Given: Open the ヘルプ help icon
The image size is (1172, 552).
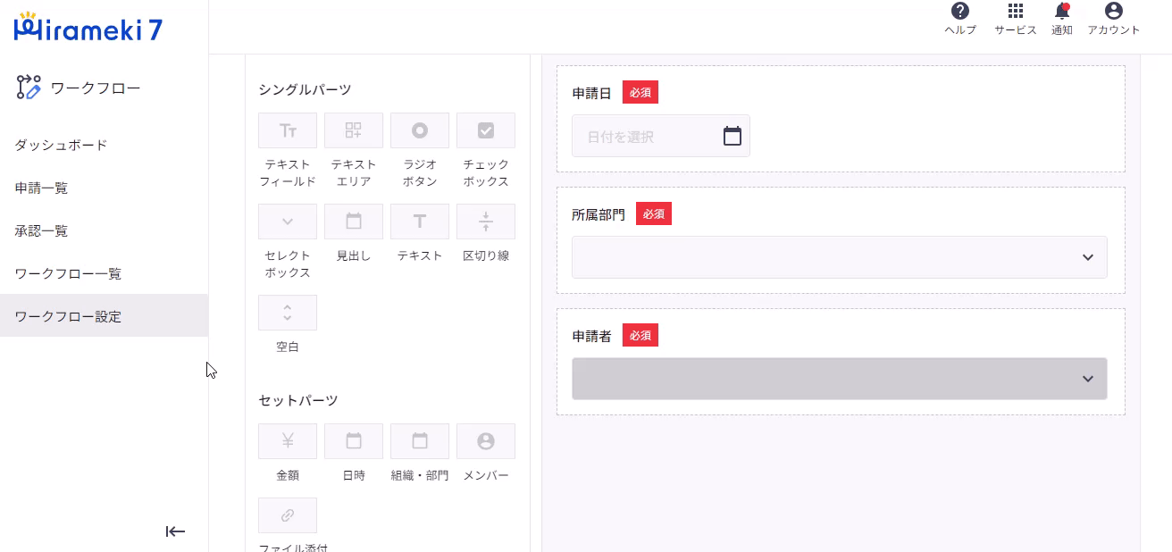Looking at the screenshot, I should (960, 11).
